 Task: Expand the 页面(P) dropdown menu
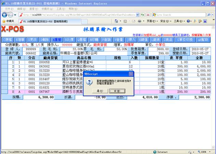[x=151, y=21]
